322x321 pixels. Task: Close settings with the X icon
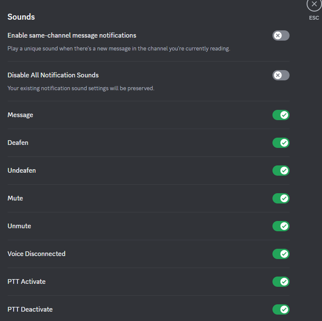point(314,4)
